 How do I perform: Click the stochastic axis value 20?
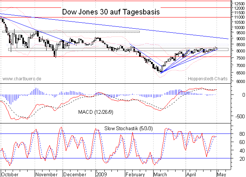242,159
